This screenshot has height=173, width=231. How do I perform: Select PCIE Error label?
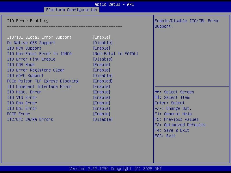[18, 114]
